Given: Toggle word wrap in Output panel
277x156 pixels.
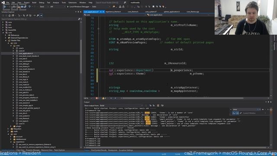Looking at the screenshot, I should [x=162, y=106].
